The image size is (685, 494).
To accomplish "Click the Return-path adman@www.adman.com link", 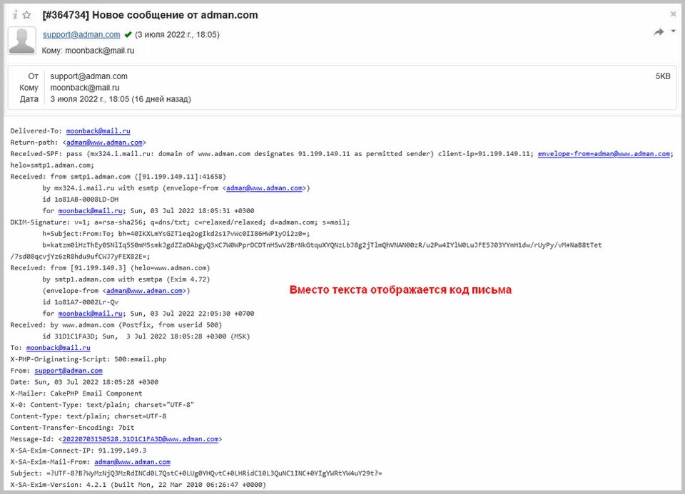I will pos(104,143).
